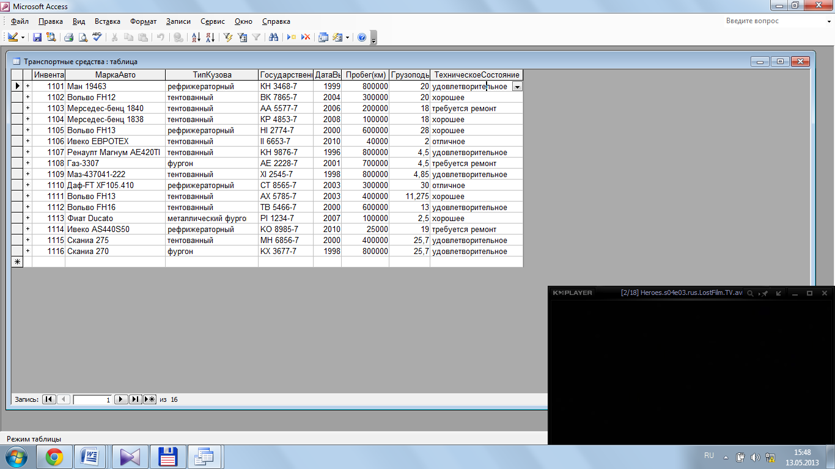Screen dimensions: 835x469
Task: Open the Вставка menu
Action: coord(108,21)
